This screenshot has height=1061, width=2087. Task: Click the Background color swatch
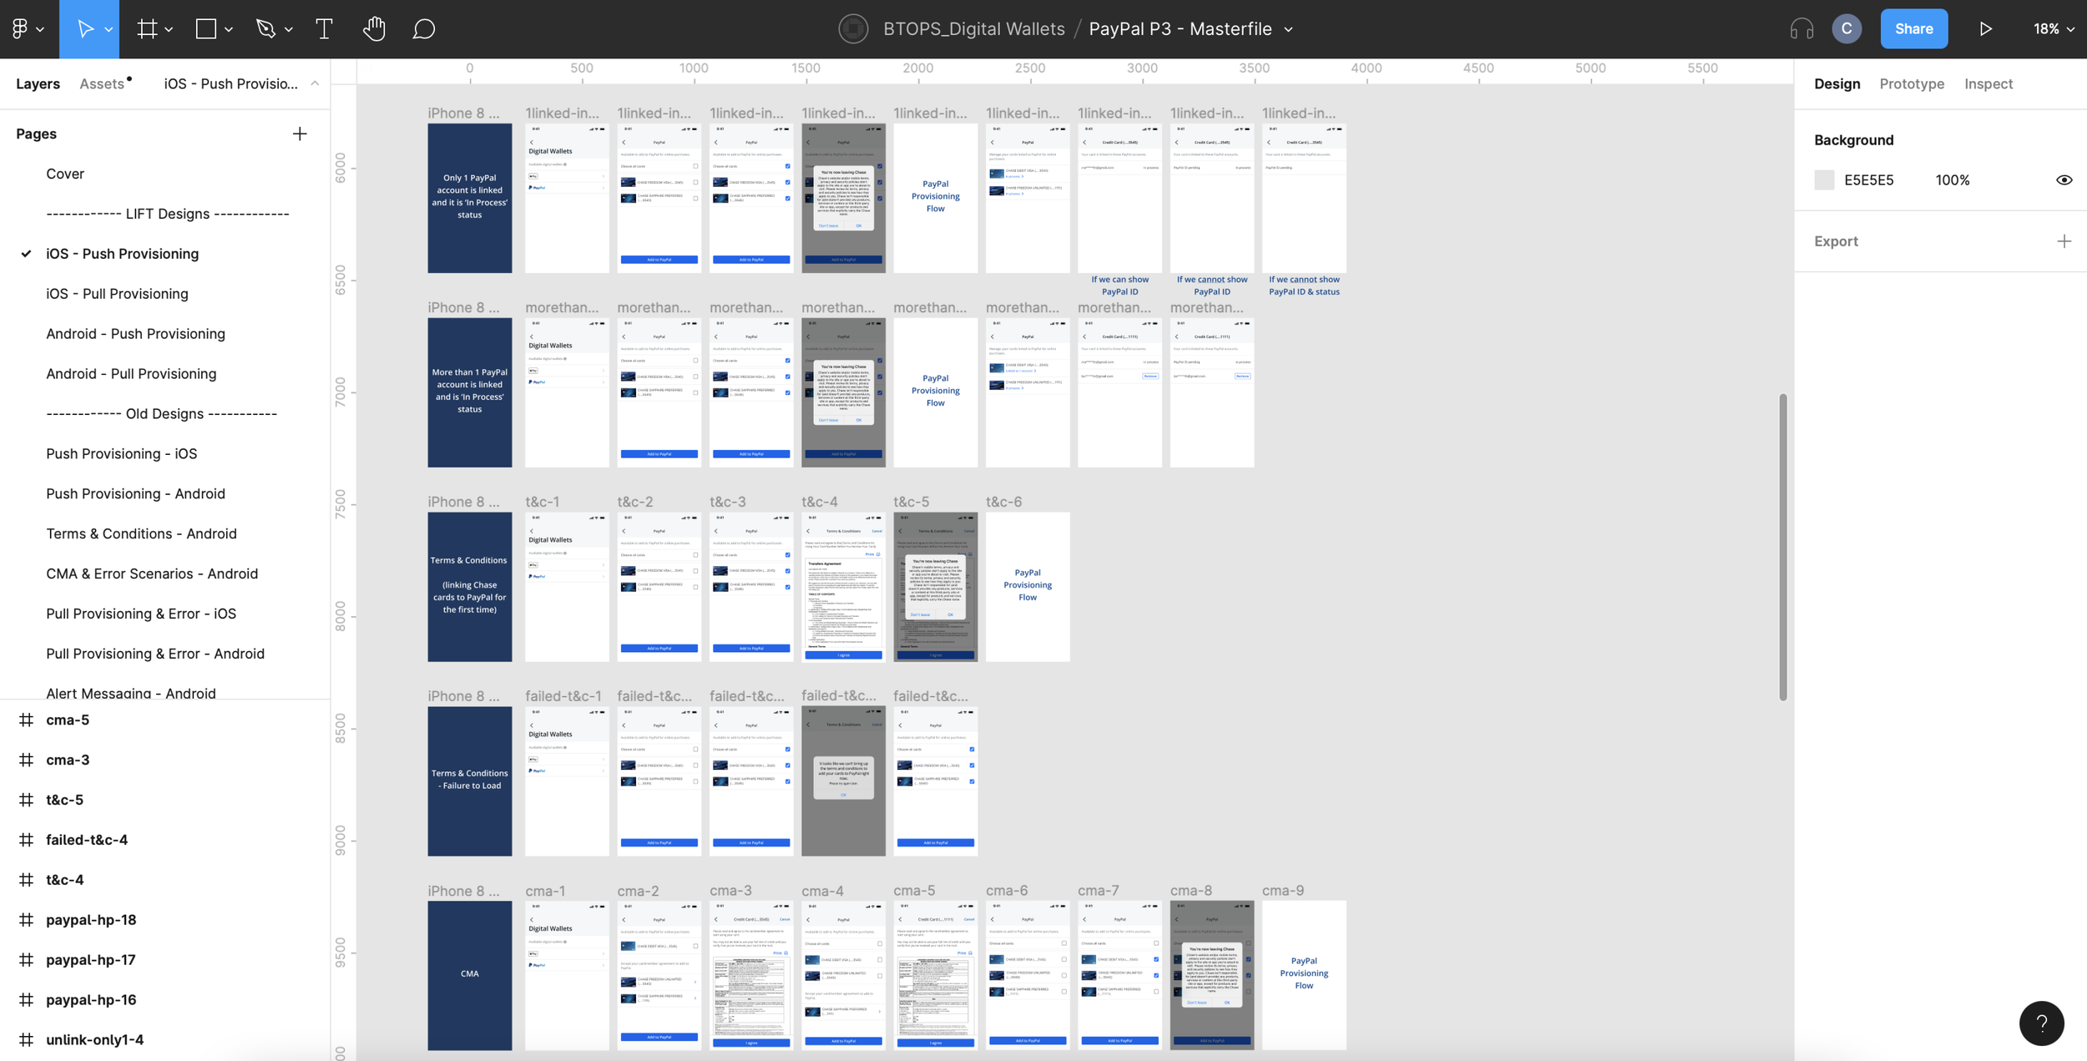pyautogui.click(x=1824, y=179)
